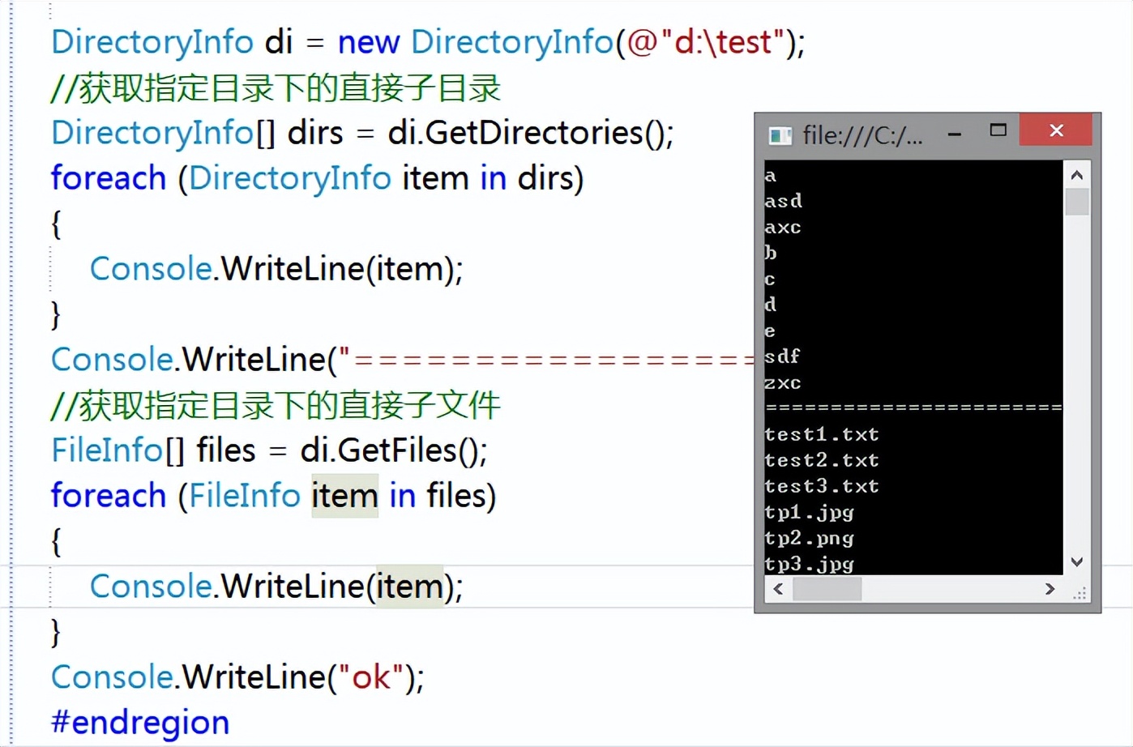Click the scroll-up arrow in the console
The width and height of the screenshot is (1133, 747).
coord(1076,173)
